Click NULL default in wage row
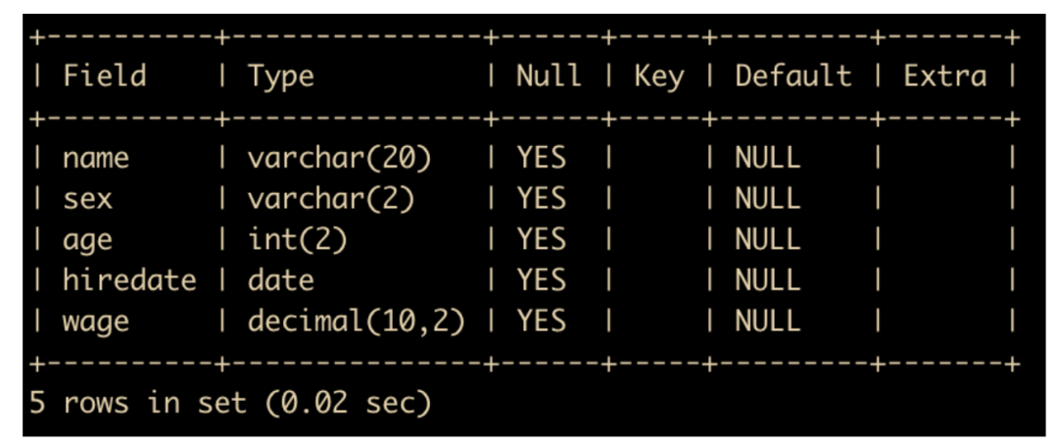Image resolution: width=1058 pixels, height=448 pixels. click(768, 321)
